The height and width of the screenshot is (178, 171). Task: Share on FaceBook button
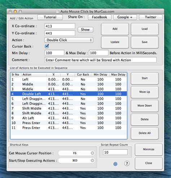tap(100, 17)
